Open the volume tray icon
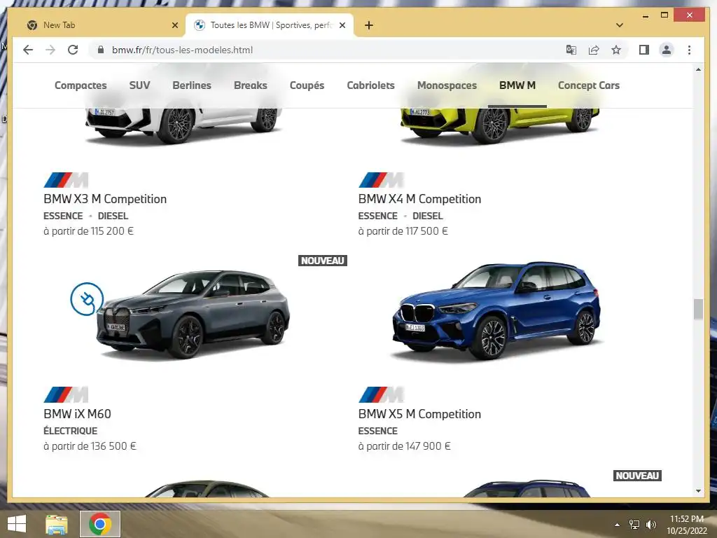 [x=650, y=525]
